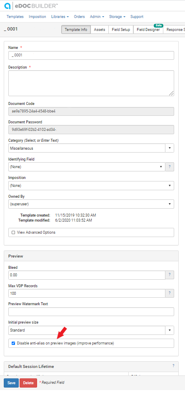Open the Imposition dropdown
Viewport: 185px width, 393px height.
coord(91,186)
